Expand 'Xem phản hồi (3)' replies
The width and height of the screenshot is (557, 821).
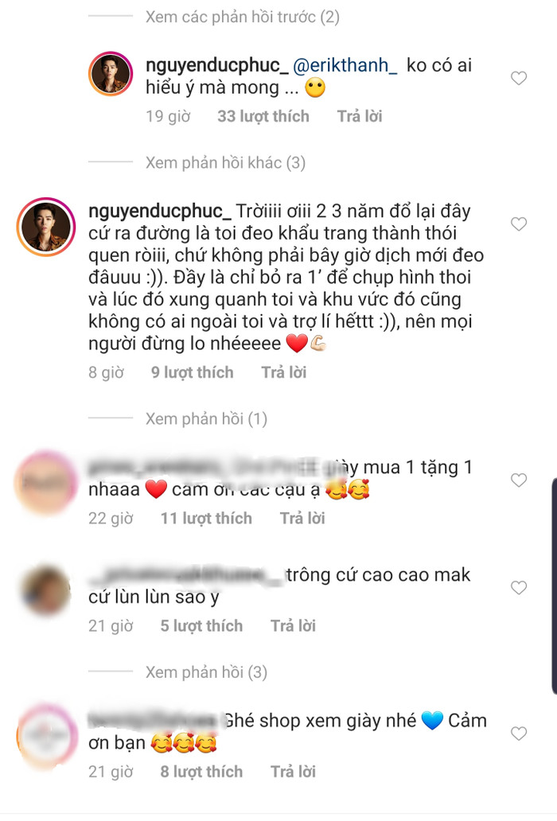pyautogui.click(x=206, y=671)
